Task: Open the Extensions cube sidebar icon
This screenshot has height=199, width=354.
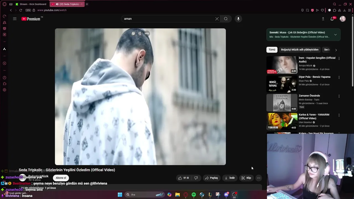Action: point(4,84)
